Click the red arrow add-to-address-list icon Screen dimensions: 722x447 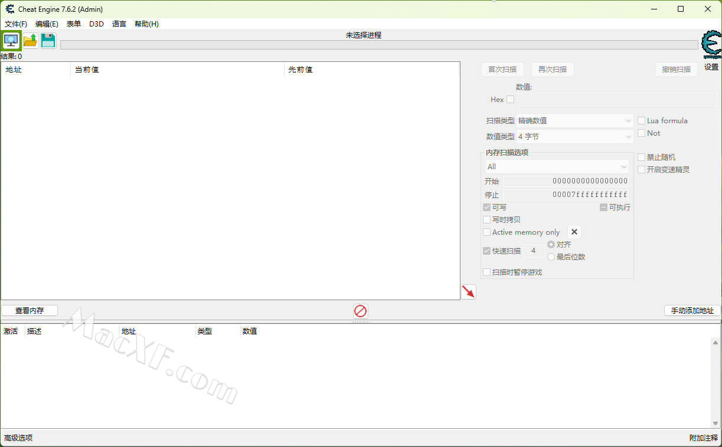(x=468, y=291)
